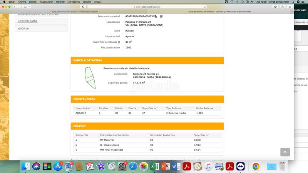Click the barcode icon beside the cadastral reference
The height and width of the screenshot is (173, 308).
161,17
